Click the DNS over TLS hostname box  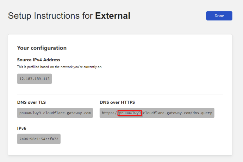[x=55, y=113]
